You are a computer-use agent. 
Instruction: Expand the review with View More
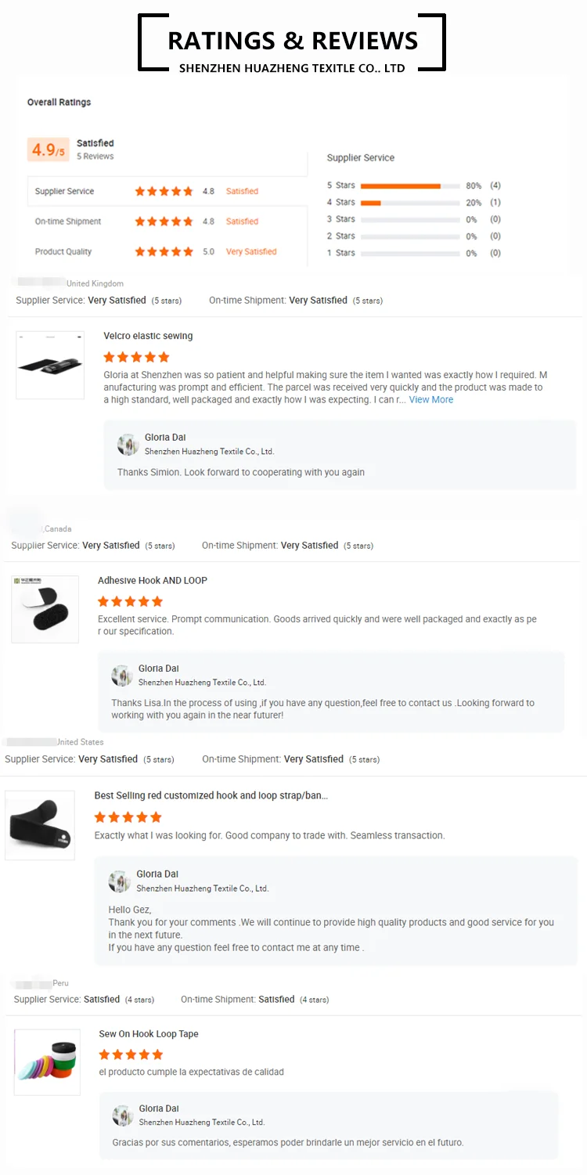[431, 400]
